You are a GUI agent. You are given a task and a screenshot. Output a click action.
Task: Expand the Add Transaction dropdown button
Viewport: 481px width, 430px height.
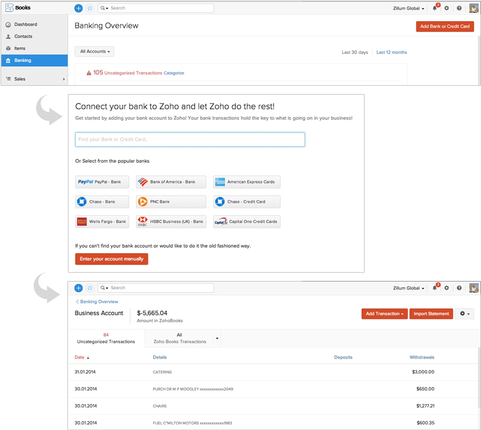384,313
